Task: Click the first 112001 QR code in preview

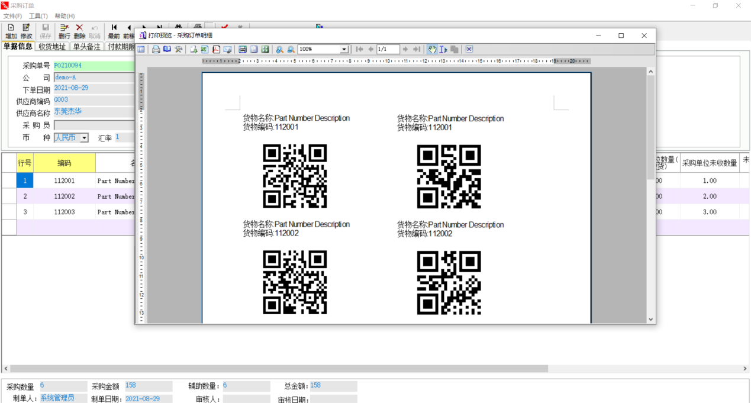Action: click(x=295, y=176)
